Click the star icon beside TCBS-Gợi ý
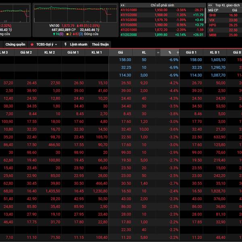The height and width of the screenshot is (242, 242). [x=32, y=44]
